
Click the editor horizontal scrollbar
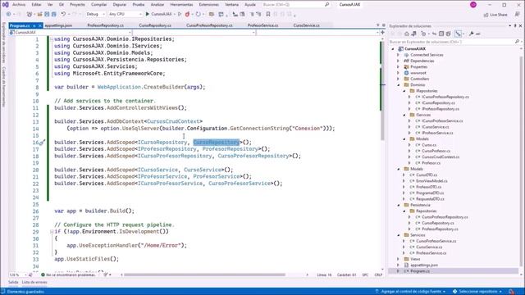coord(204,275)
